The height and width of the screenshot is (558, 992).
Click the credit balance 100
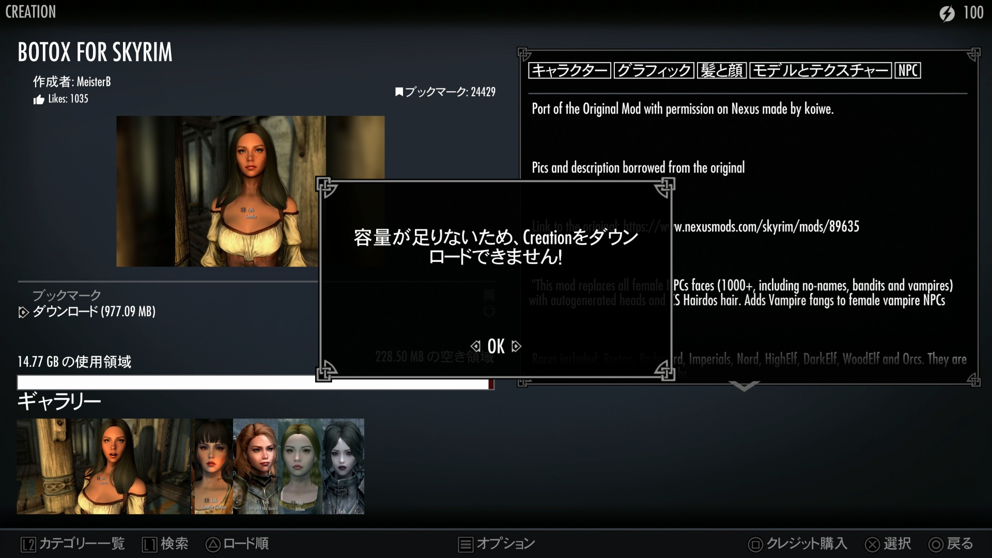pyautogui.click(x=973, y=12)
